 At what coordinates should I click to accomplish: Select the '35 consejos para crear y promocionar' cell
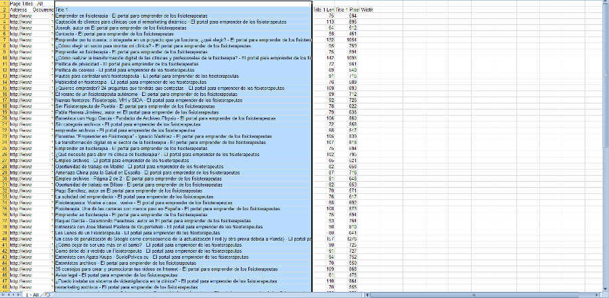click(x=183, y=269)
